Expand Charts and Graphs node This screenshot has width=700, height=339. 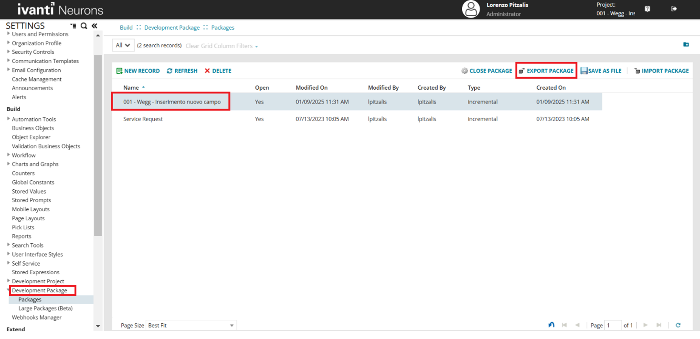pos(9,164)
